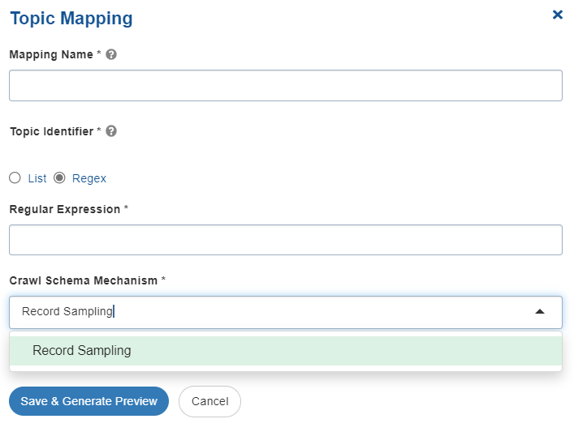Choose Record Sampling from the dropdown list

pyautogui.click(x=286, y=350)
